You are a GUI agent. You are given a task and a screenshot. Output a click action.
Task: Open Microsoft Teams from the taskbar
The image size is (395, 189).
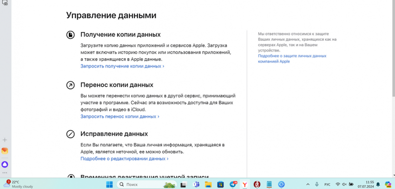(196, 184)
